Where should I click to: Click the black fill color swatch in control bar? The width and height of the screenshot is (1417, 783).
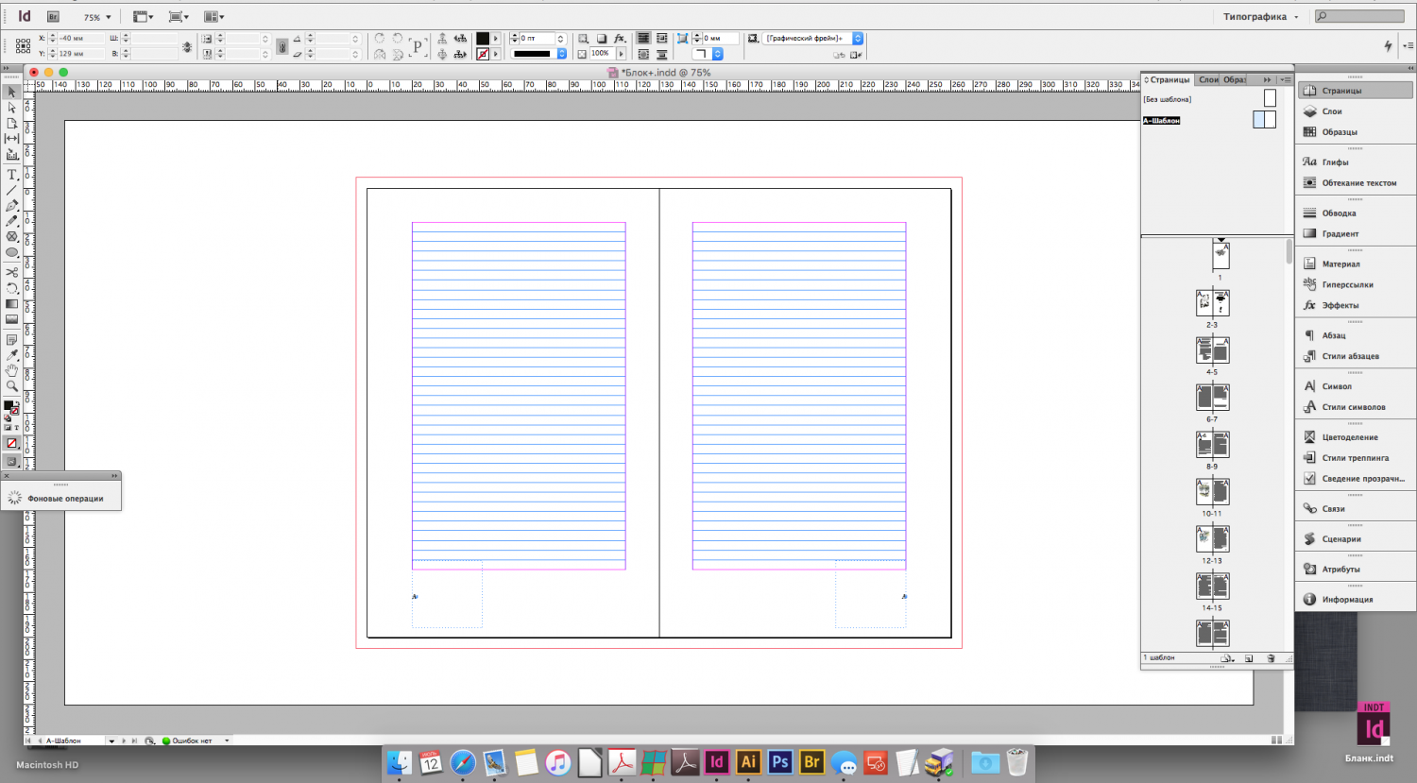483,39
